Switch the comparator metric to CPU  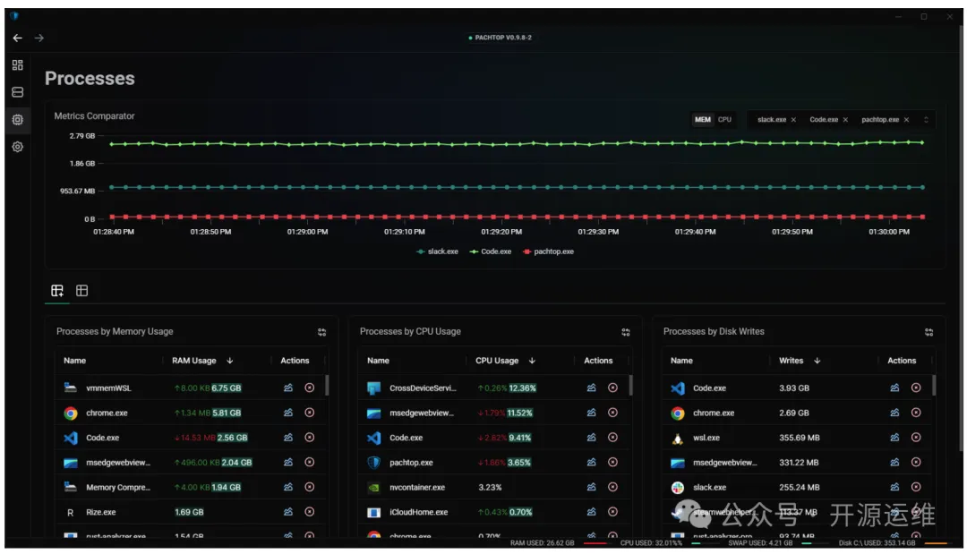[x=724, y=119]
